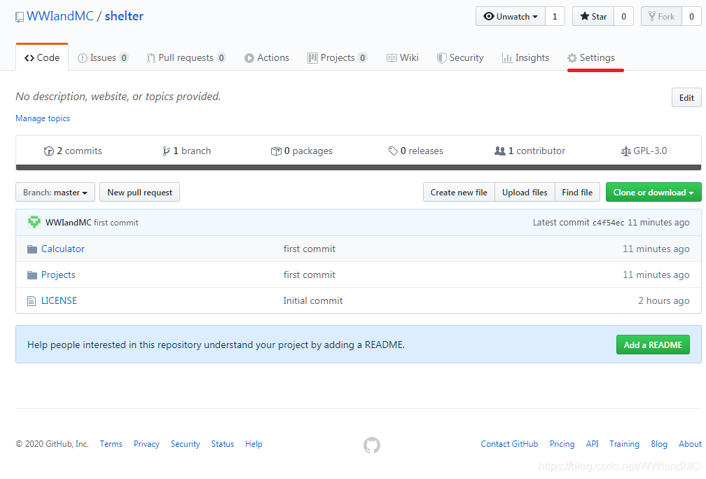Click the GitHub Octocat logo in footer

[372, 445]
